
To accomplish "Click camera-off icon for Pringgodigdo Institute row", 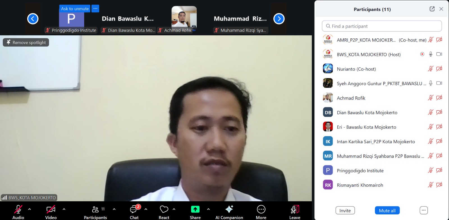I will tap(439, 170).
